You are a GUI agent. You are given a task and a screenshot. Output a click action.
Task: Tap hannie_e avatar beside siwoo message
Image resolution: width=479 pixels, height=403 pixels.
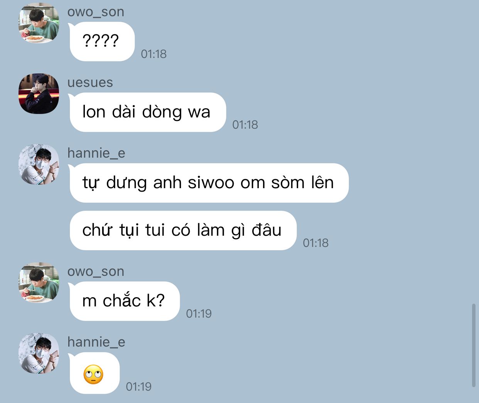point(39,164)
